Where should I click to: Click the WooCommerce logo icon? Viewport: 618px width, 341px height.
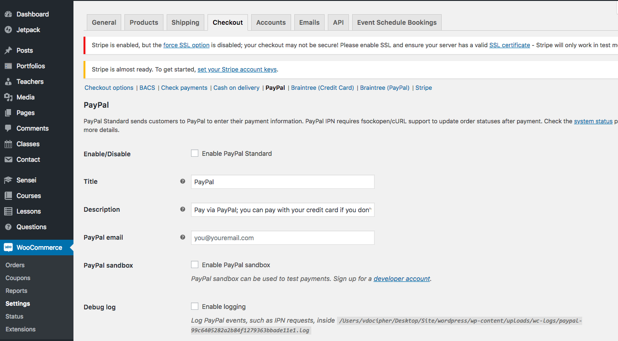(8, 247)
